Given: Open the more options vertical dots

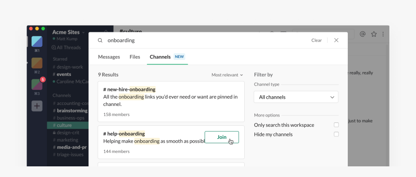Looking at the screenshot, I should pos(383,34).
